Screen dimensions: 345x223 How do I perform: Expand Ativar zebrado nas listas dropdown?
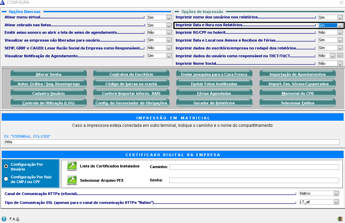(169, 26)
